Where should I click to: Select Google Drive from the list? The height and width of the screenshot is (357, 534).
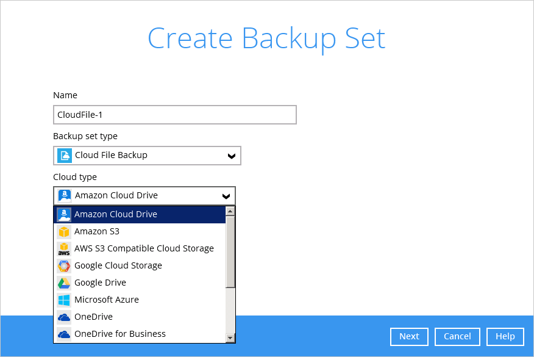pyautogui.click(x=100, y=283)
